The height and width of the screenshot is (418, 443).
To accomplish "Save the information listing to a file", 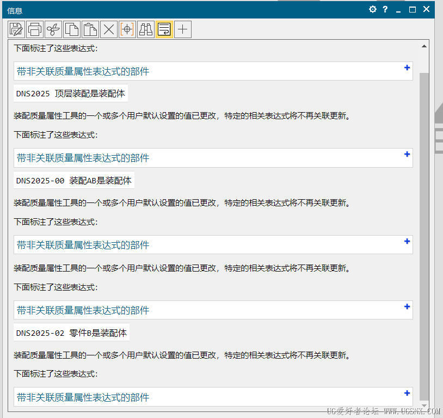I will [16, 29].
